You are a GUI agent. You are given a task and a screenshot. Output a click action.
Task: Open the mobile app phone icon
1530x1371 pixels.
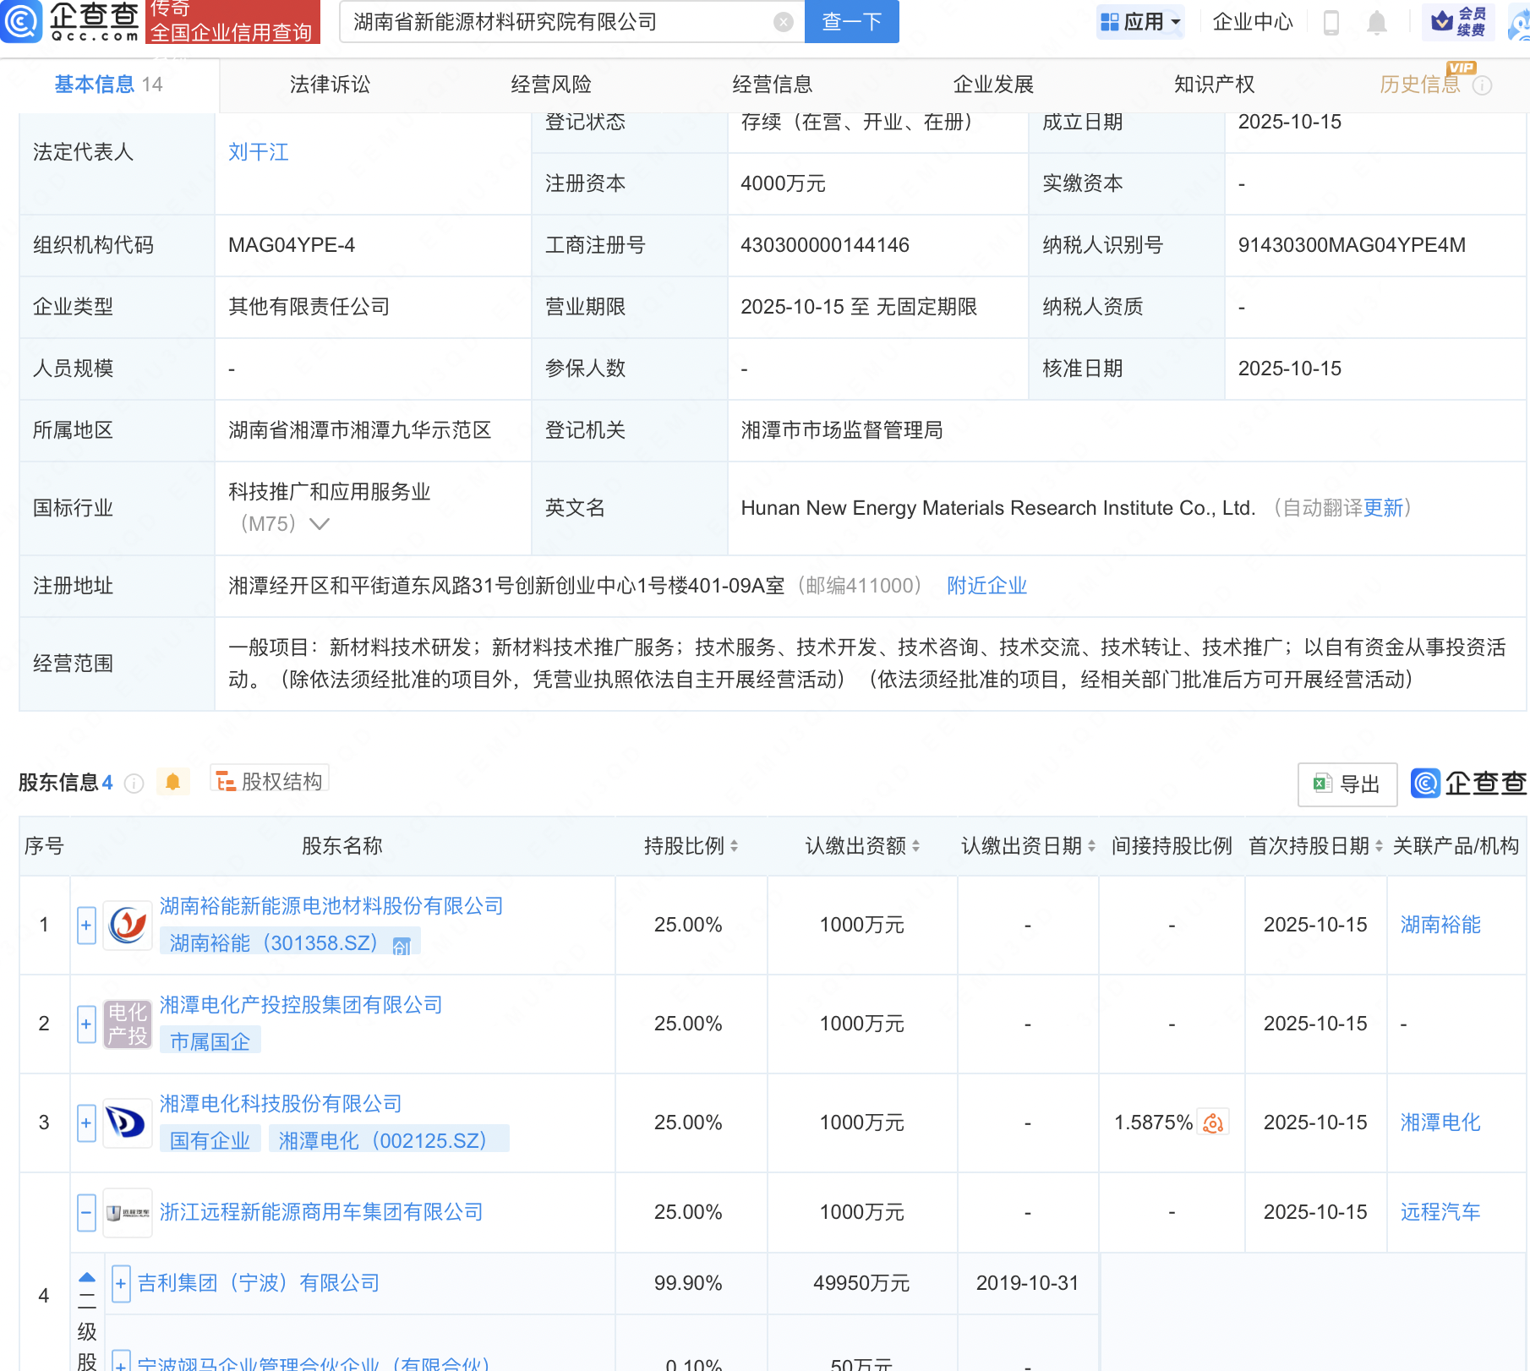coord(1331,23)
